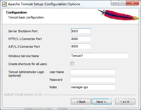This screenshot has width=141, height=110.
Task: Click the Windows Service Name field
Action: click(99, 56)
